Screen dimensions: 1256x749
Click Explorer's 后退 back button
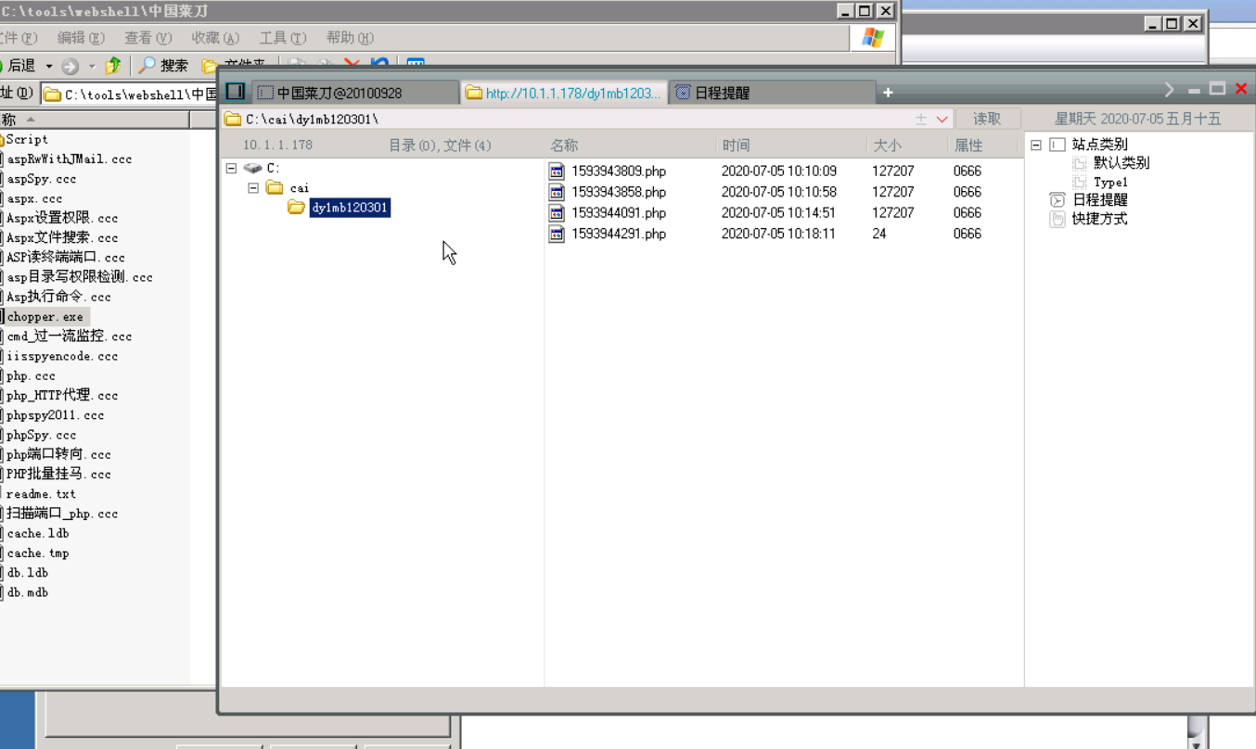coord(19,66)
